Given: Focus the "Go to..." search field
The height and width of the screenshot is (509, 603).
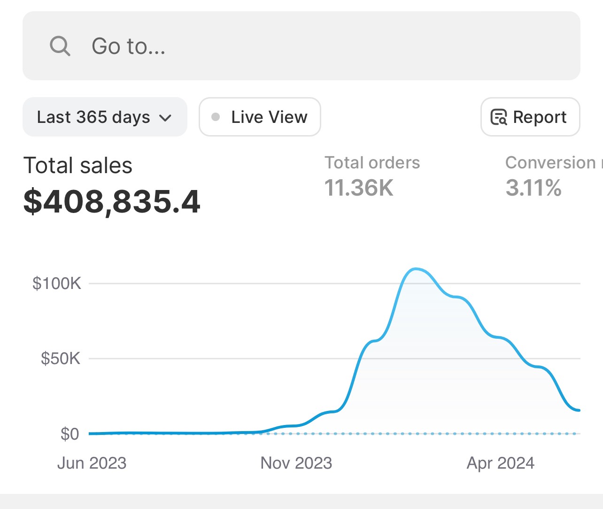Looking at the screenshot, I should [301, 46].
